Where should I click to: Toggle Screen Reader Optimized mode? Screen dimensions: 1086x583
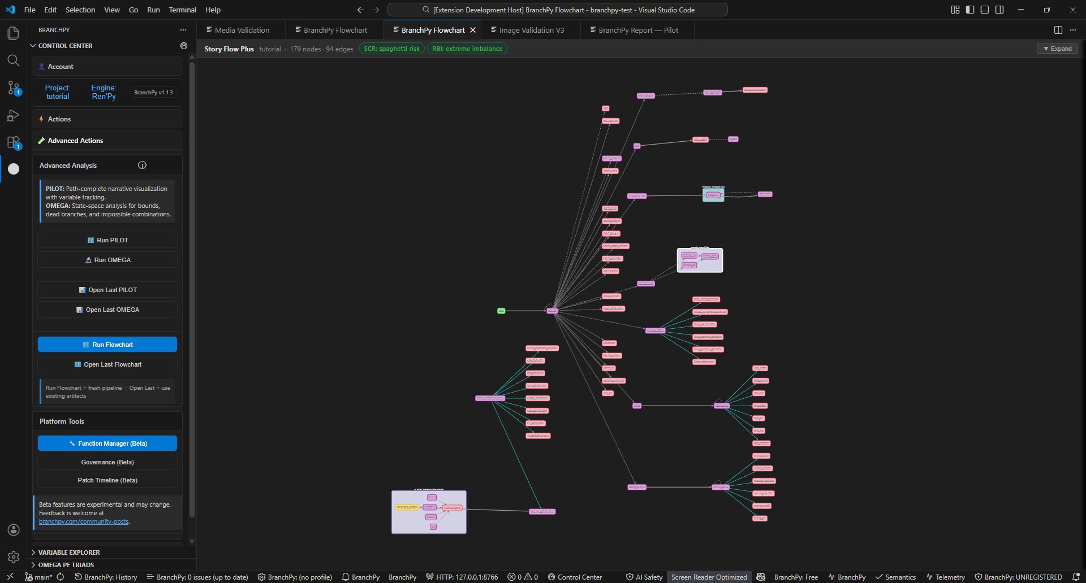[709, 577]
